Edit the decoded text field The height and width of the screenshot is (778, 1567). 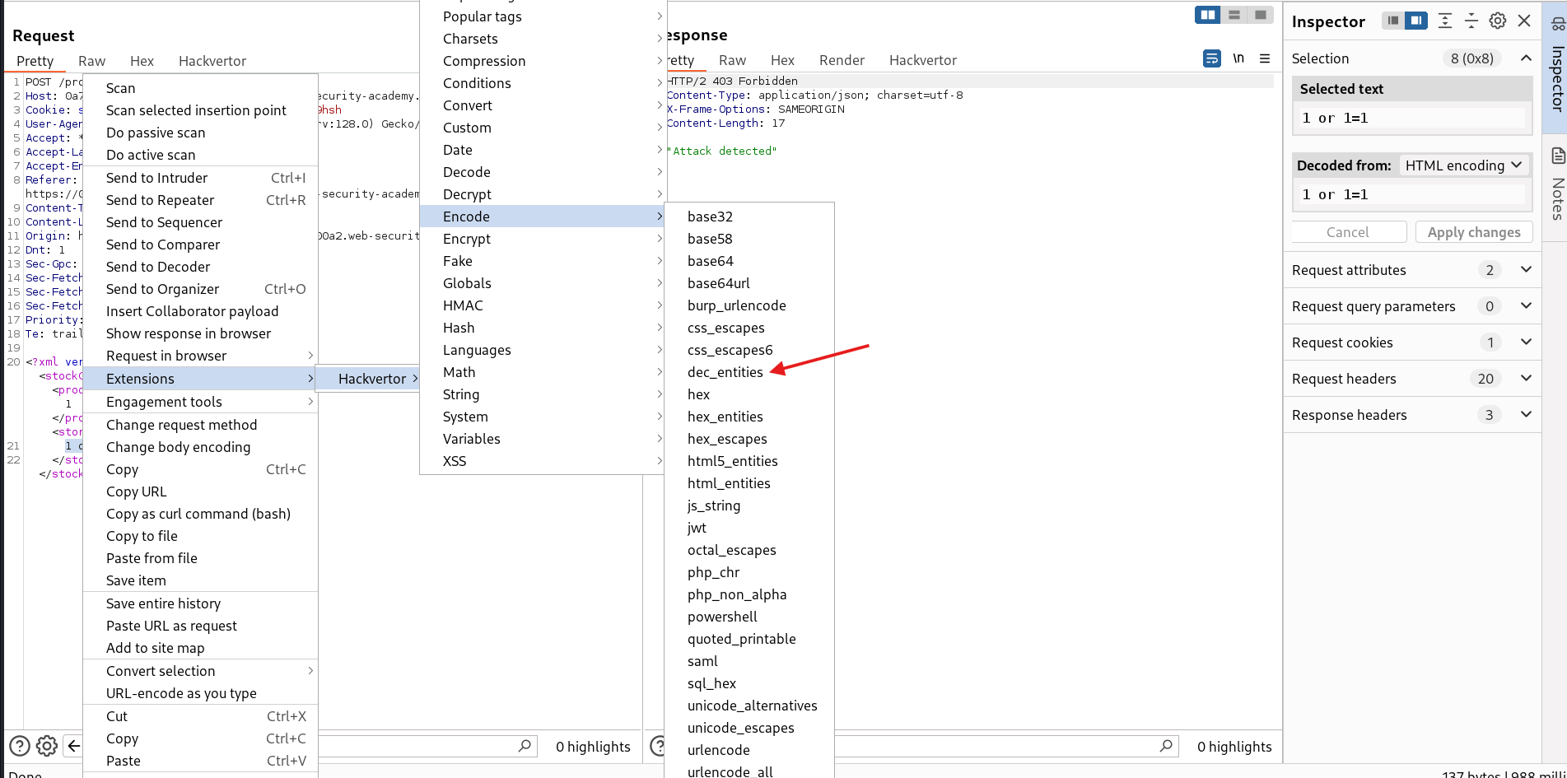(1412, 194)
